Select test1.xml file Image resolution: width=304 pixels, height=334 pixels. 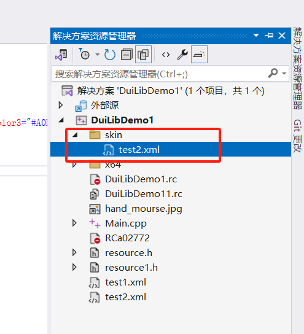point(126,282)
